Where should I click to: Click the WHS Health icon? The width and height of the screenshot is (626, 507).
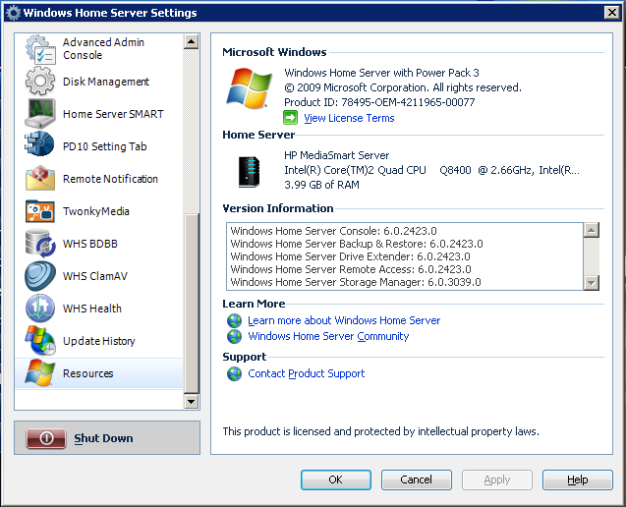point(40,309)
